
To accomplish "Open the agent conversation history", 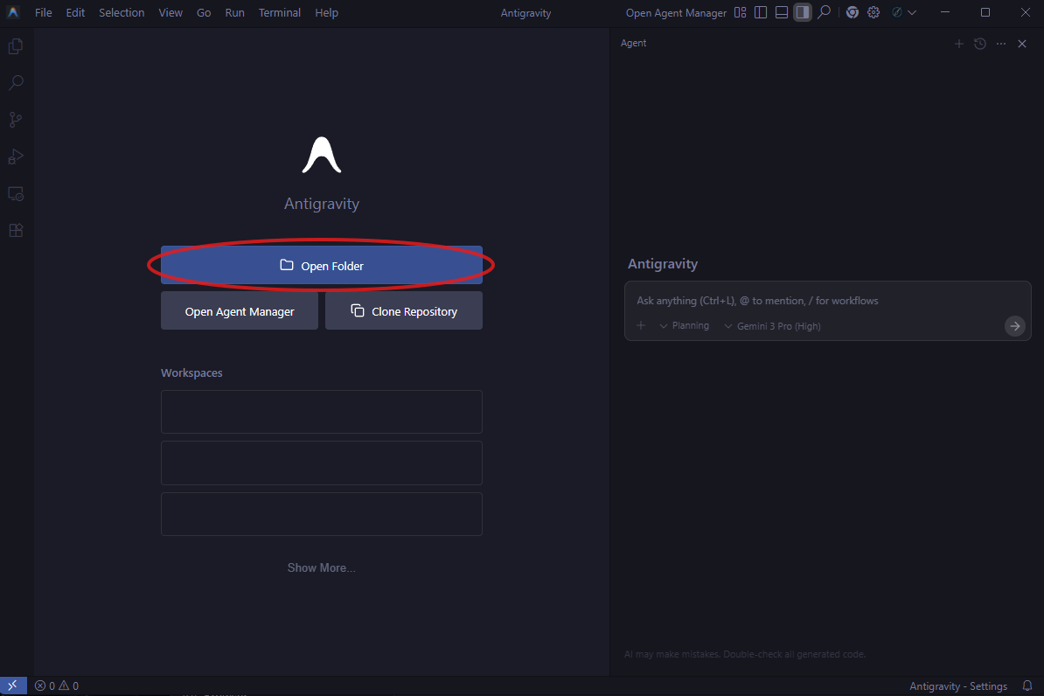I will [980, 44].
